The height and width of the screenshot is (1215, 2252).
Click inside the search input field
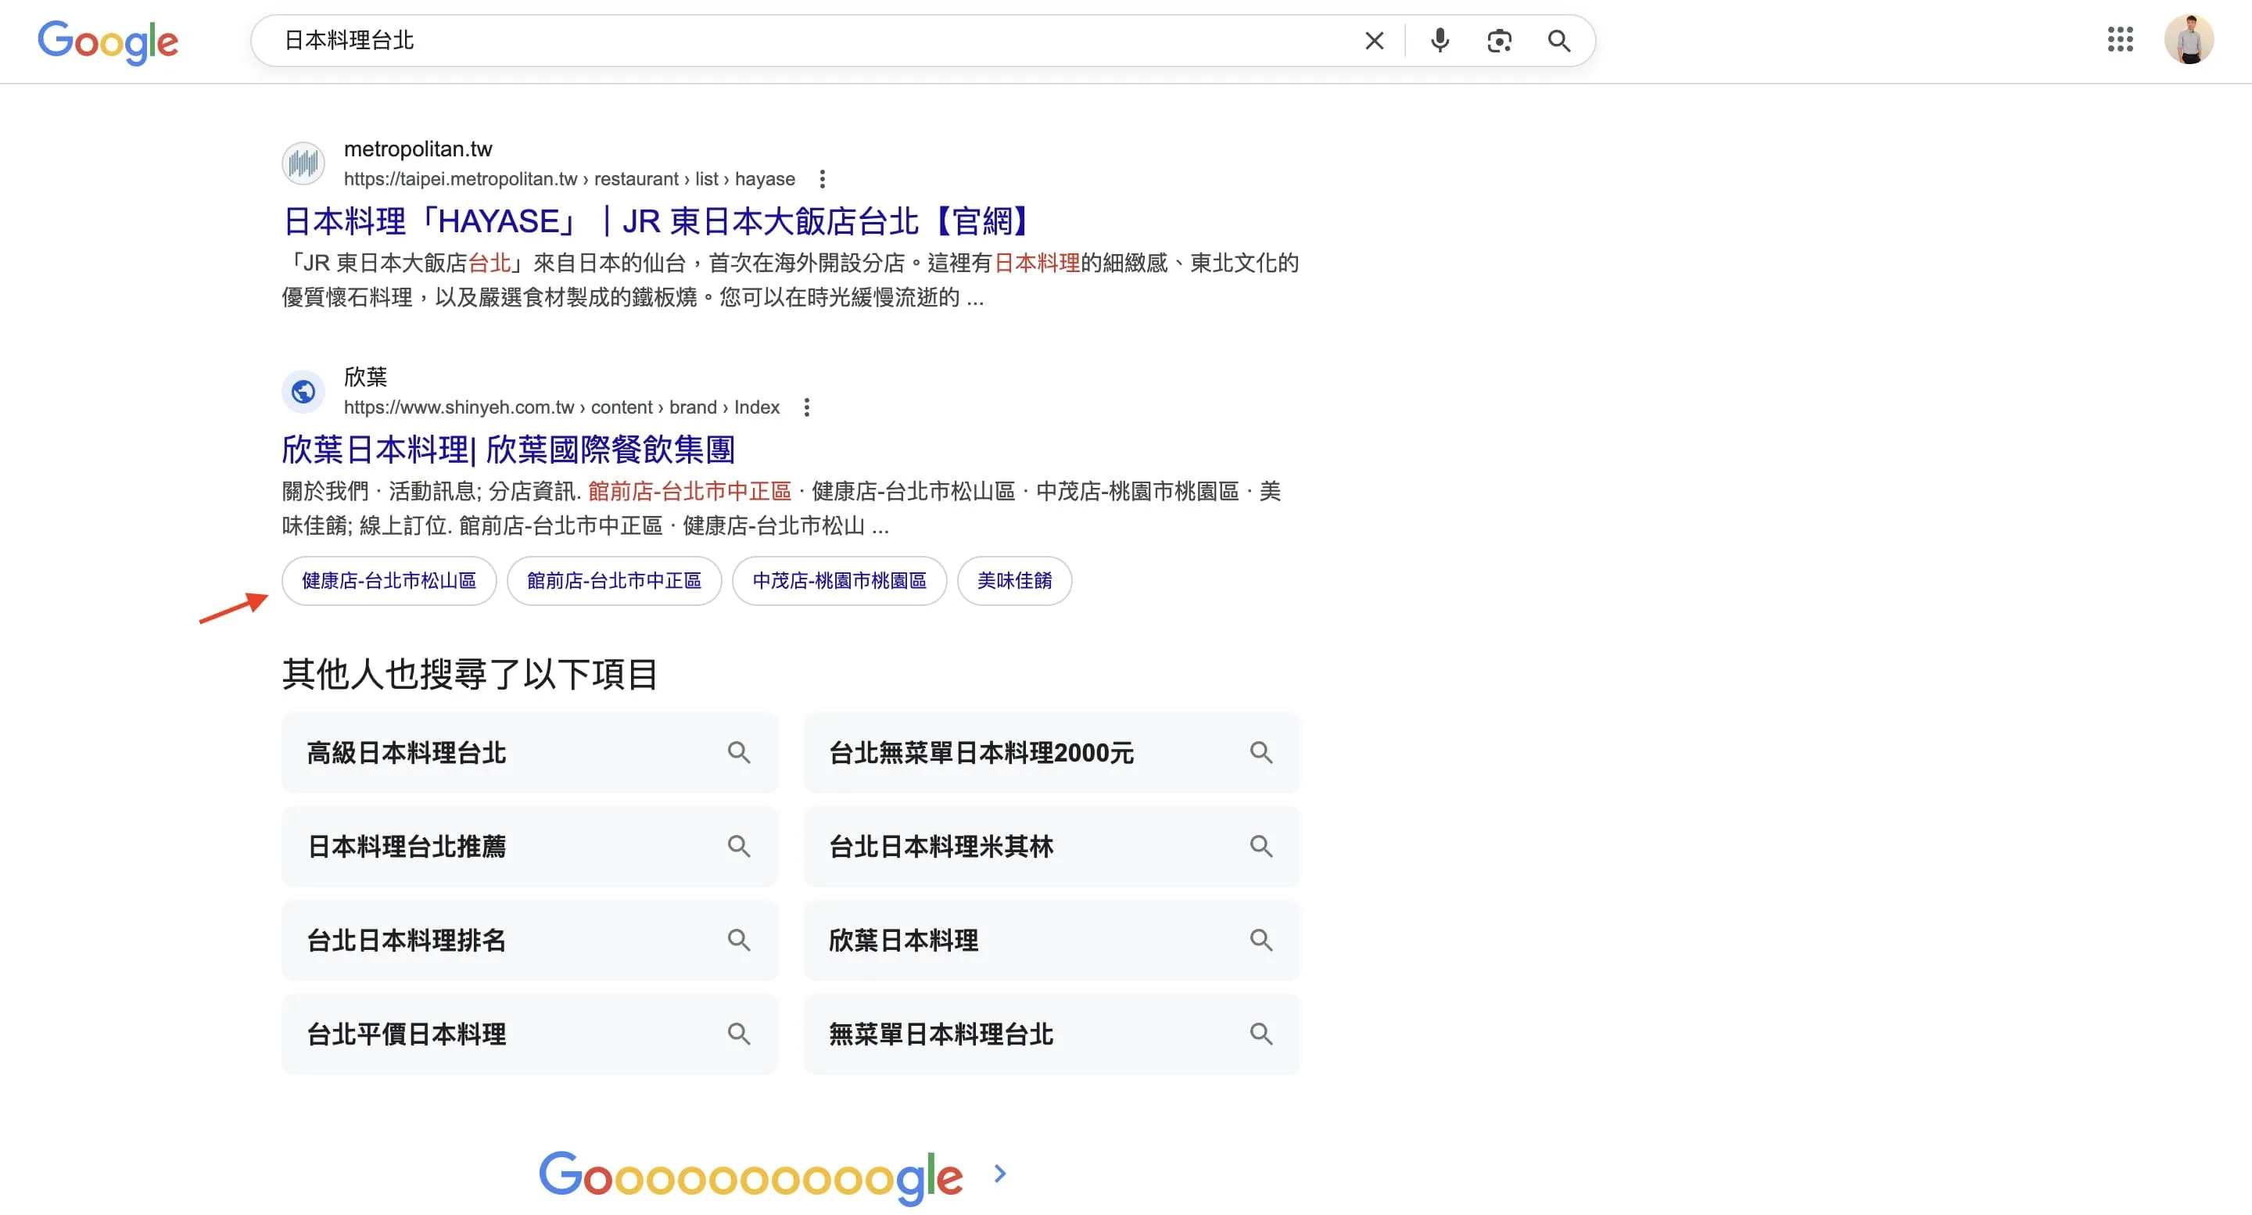pos(787,40)
